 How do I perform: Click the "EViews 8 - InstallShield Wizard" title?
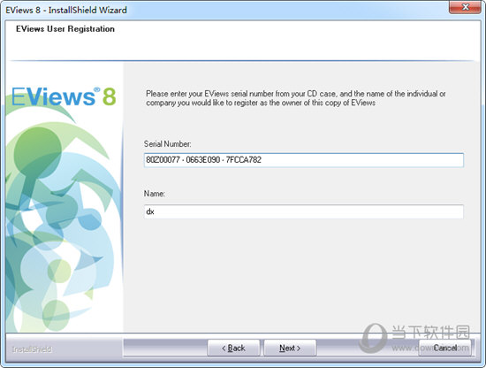(66, 10)
